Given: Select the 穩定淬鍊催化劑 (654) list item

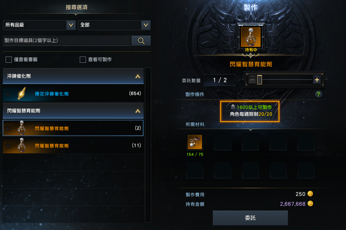Looking at the screenshot, I should [73, 94].
